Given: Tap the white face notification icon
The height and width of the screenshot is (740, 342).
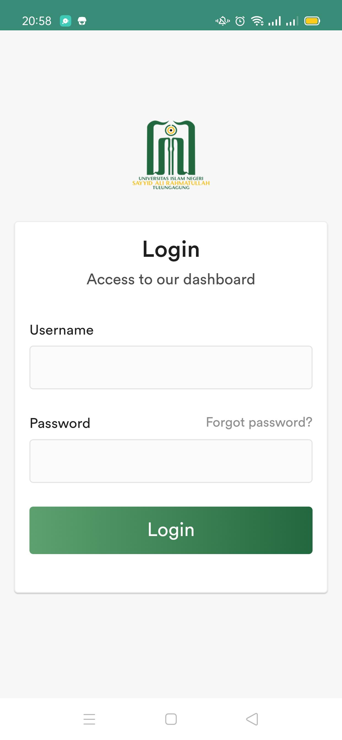Looking at the screenshot, I should (82, 21).
